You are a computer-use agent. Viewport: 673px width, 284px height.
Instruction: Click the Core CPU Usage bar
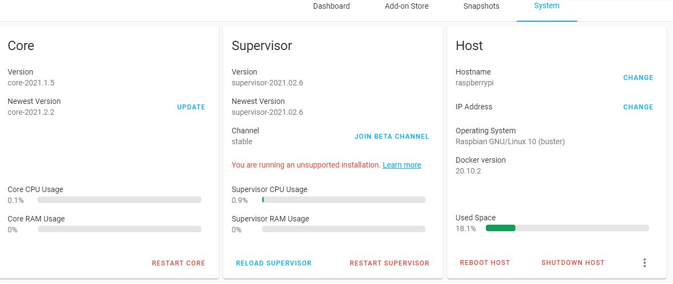pyautogui.click(x=119, y=200)
